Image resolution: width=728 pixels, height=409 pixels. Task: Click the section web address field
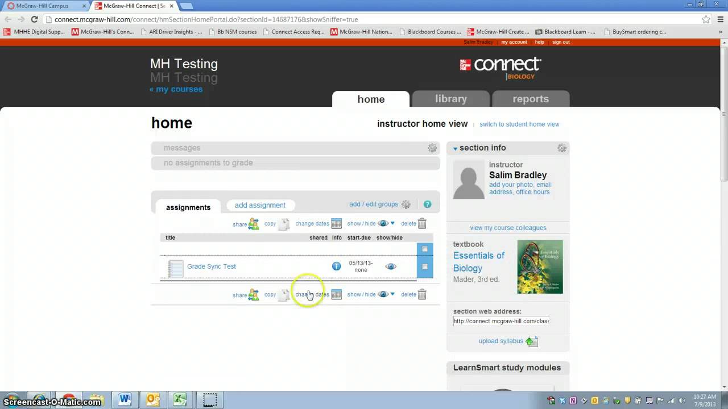tap(501, 321)
